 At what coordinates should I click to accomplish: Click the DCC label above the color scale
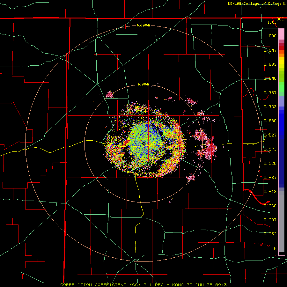pyautogui.click(x=280, y=19)
